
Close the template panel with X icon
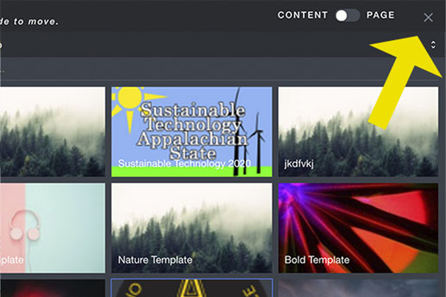(428, 18)
